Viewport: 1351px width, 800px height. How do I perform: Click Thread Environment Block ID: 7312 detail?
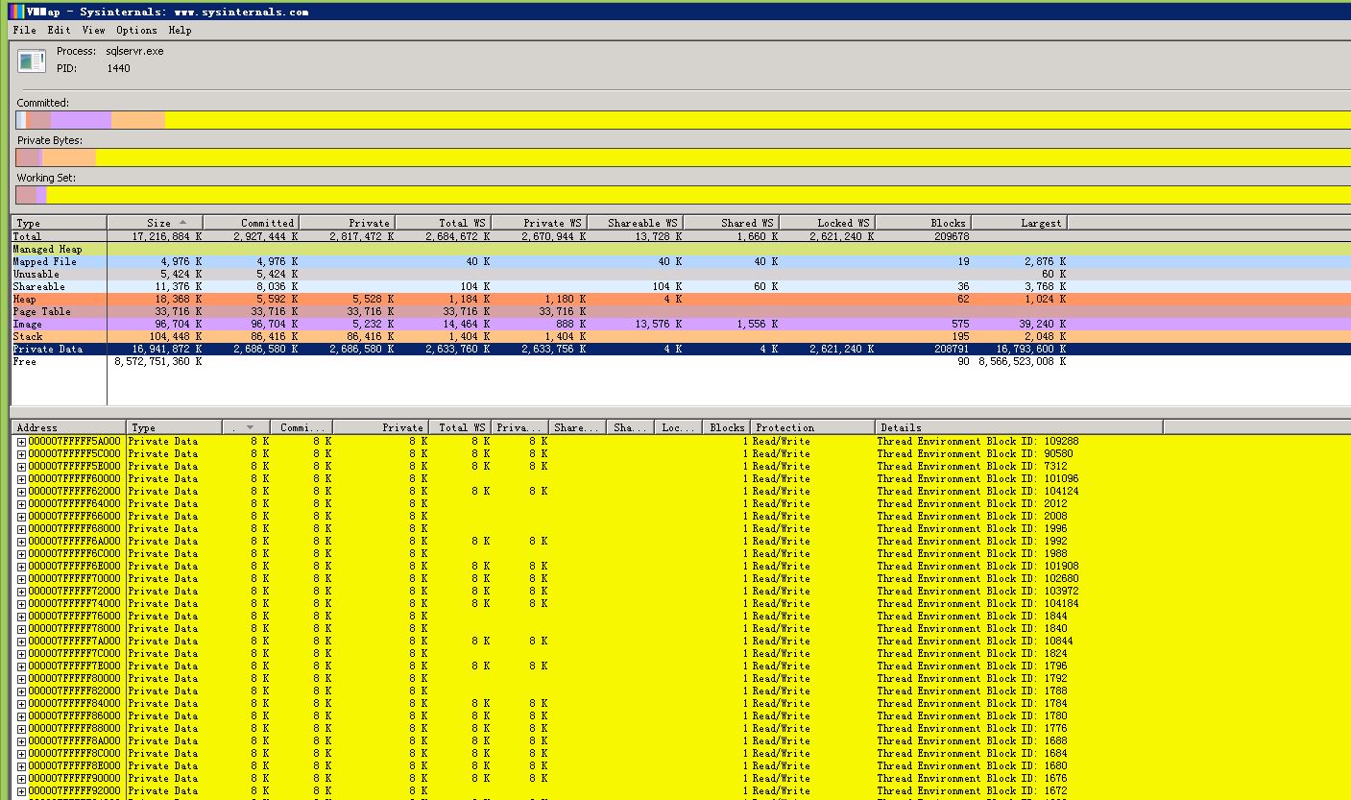pyautogui.click(x=972, y=467)
